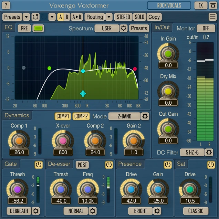Click the A to B copy button

point(77,17)
